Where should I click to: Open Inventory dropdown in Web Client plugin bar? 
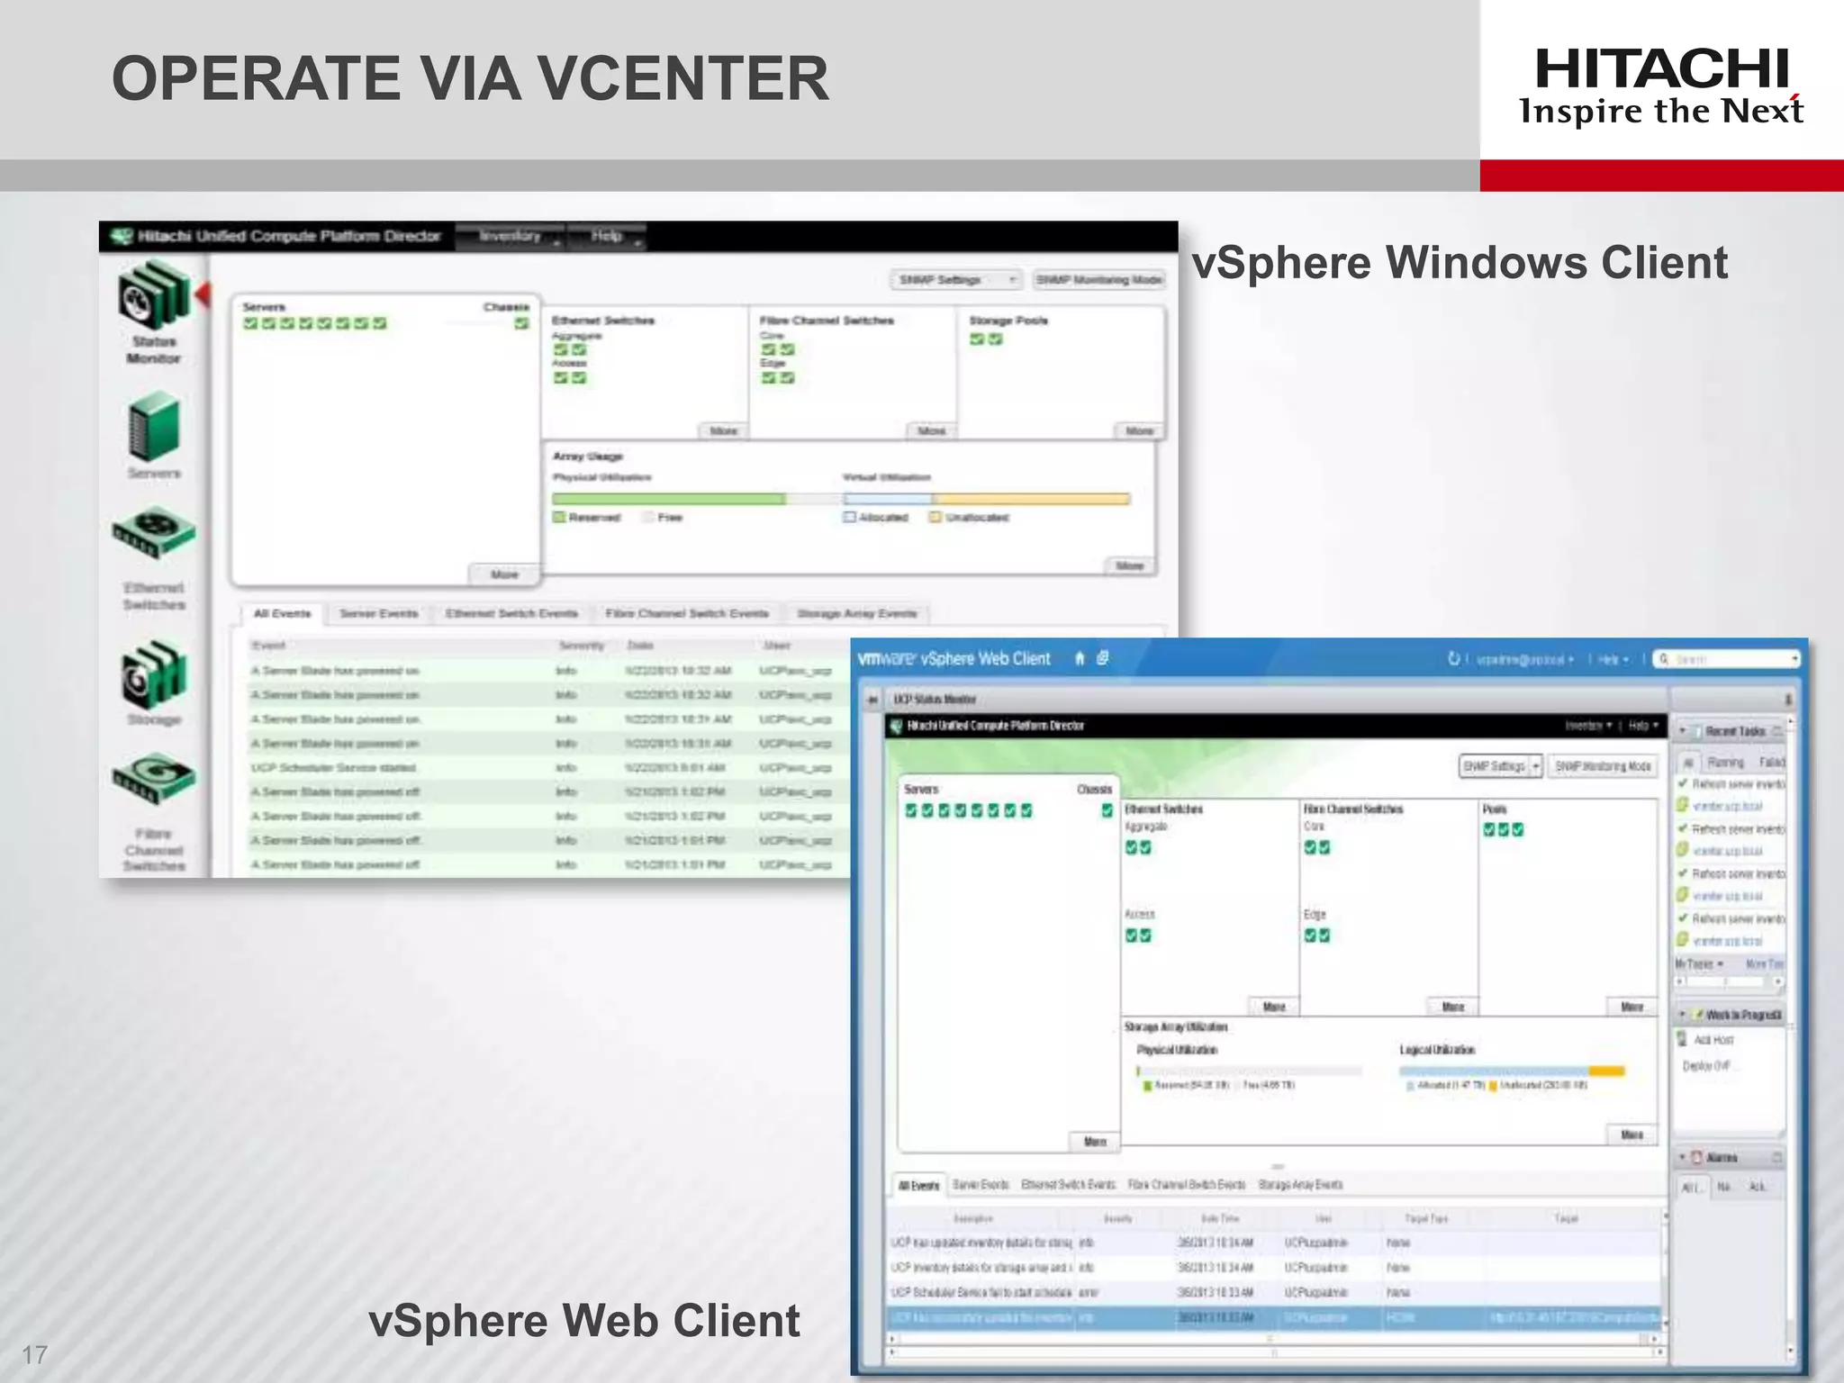(1588, 726)
